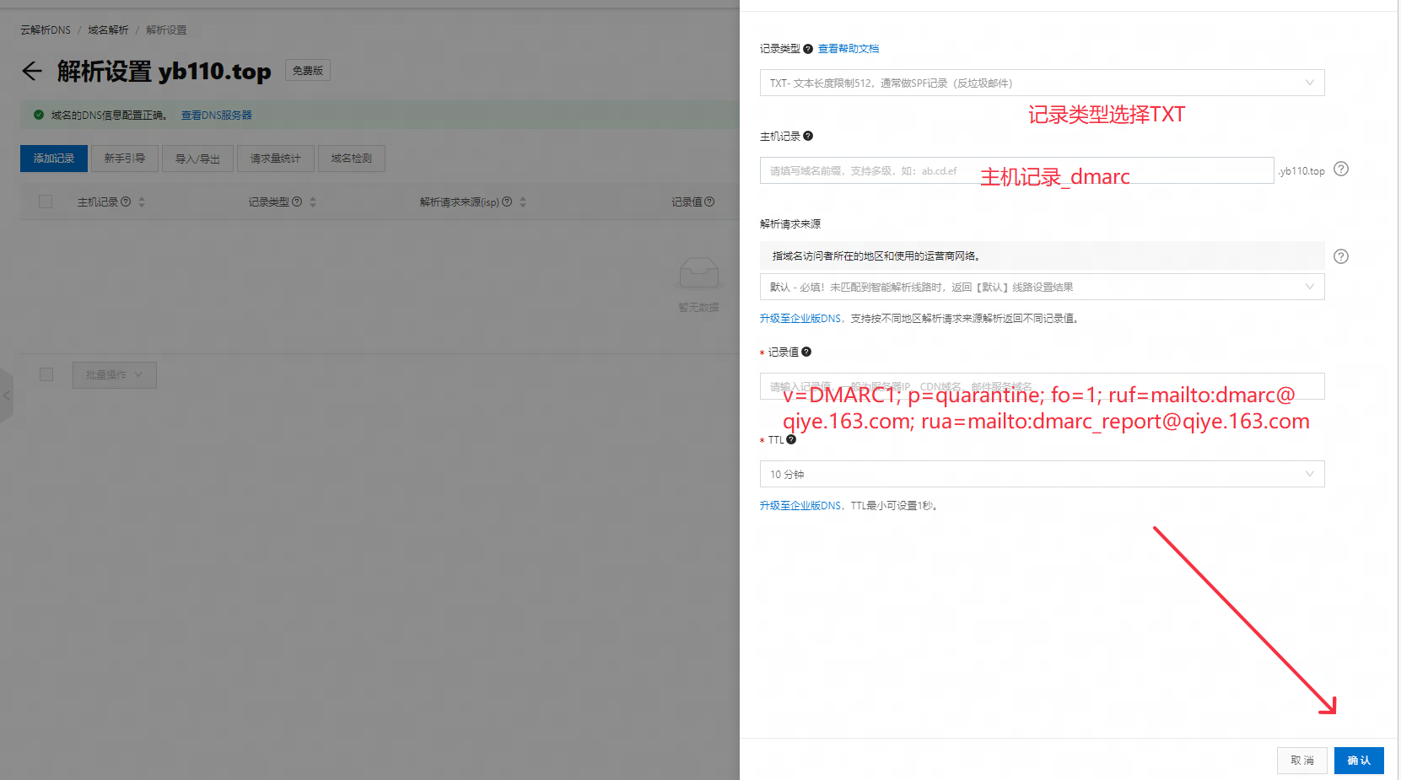Toggle checkbox beside 批量操作 dropdown
Image resolution: width=1401 pixels, height=780 pixels.
click(x=46, y=374)
